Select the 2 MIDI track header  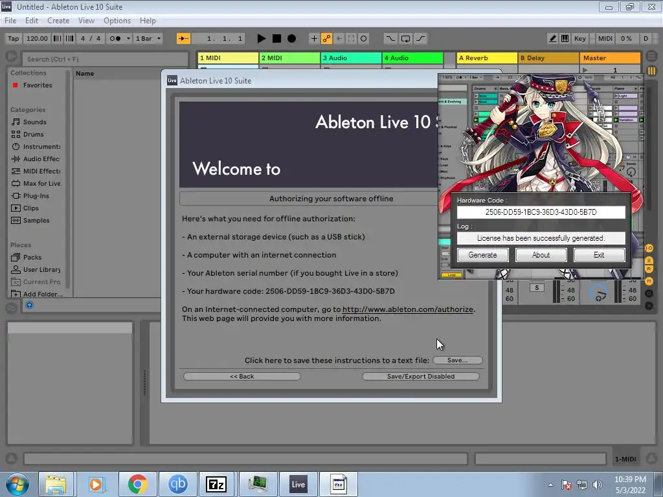(289, 58)
